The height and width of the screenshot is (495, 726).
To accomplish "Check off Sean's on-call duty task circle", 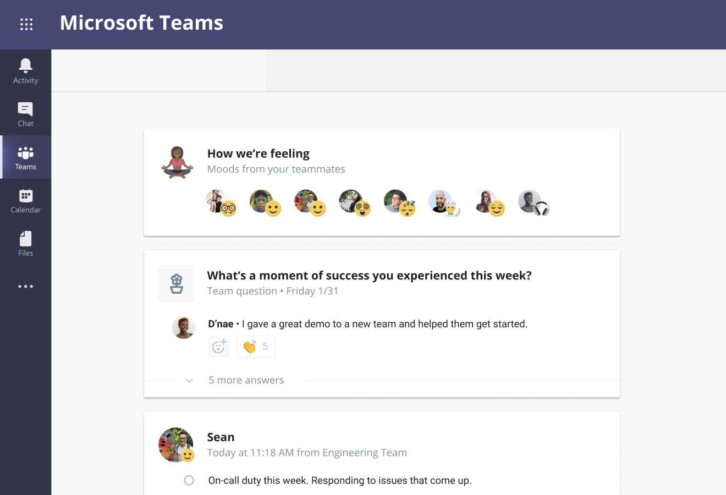I will [x=189, y=480].
